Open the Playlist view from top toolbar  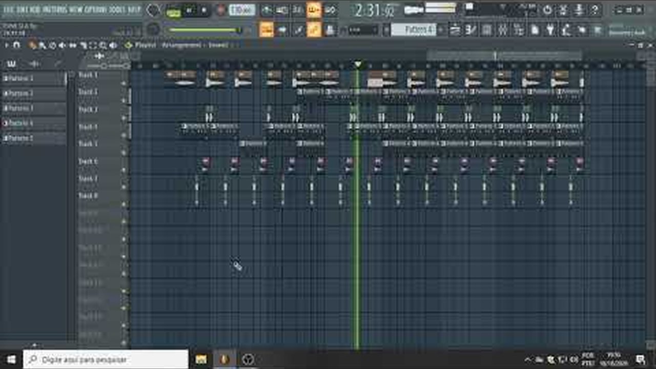pyautogui.click(x=455, y=30)
